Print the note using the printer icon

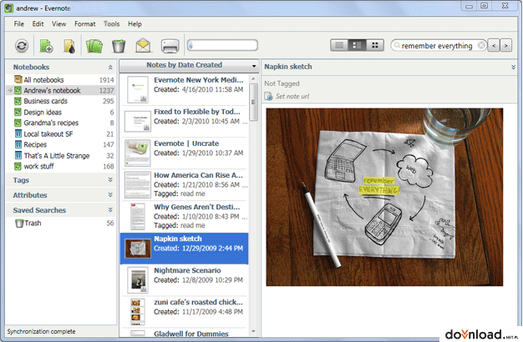(x=170, y=46)
